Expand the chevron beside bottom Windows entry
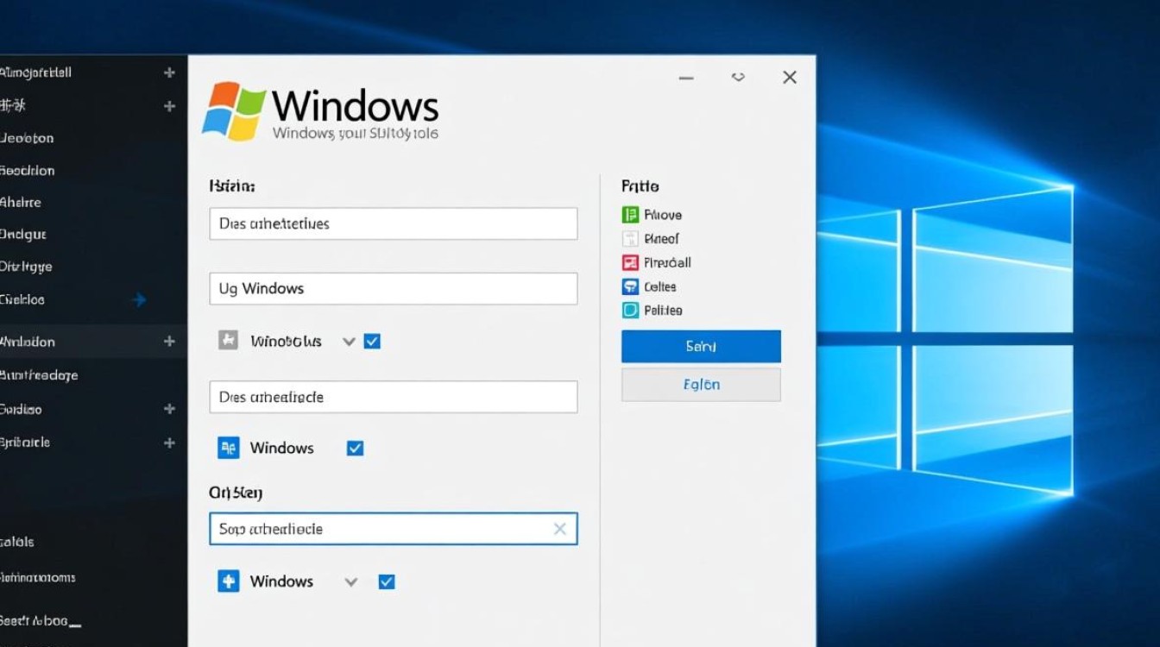The height and width of the screenshot is (647, 1160). coord(350,581)
